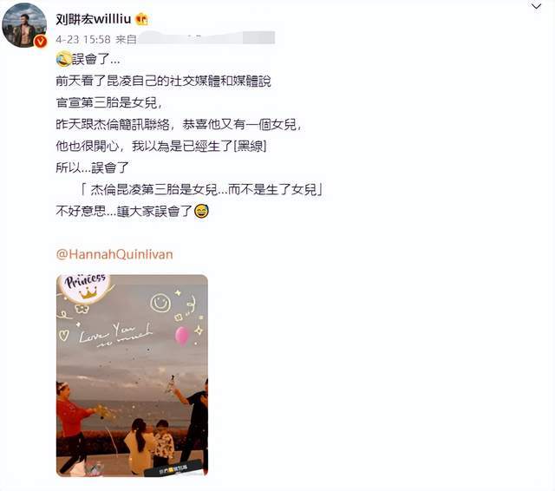The width and height of the screenshot is (555, 491).
Task: Click the line 官宣第三胎是女兒
Action: [109, 102]
